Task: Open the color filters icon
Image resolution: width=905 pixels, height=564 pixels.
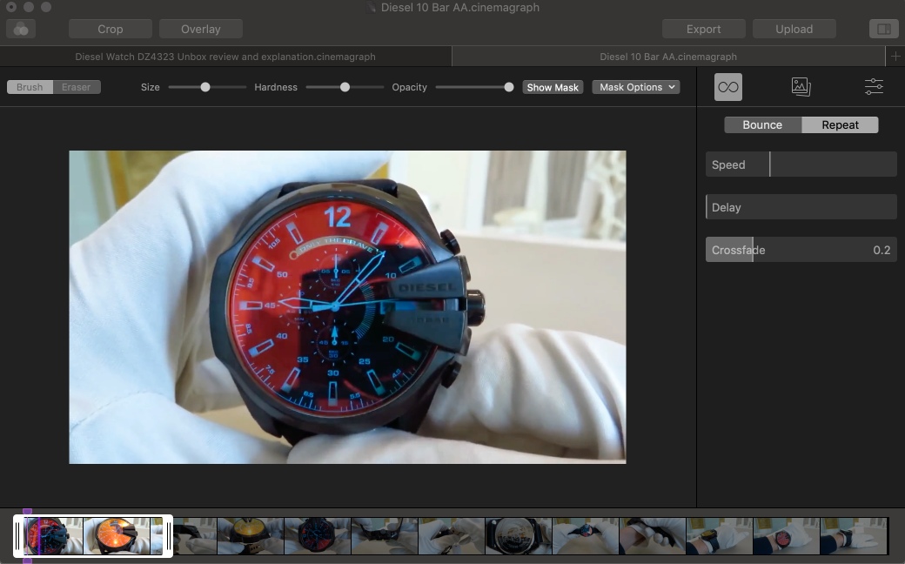Action: pos(21,29)
